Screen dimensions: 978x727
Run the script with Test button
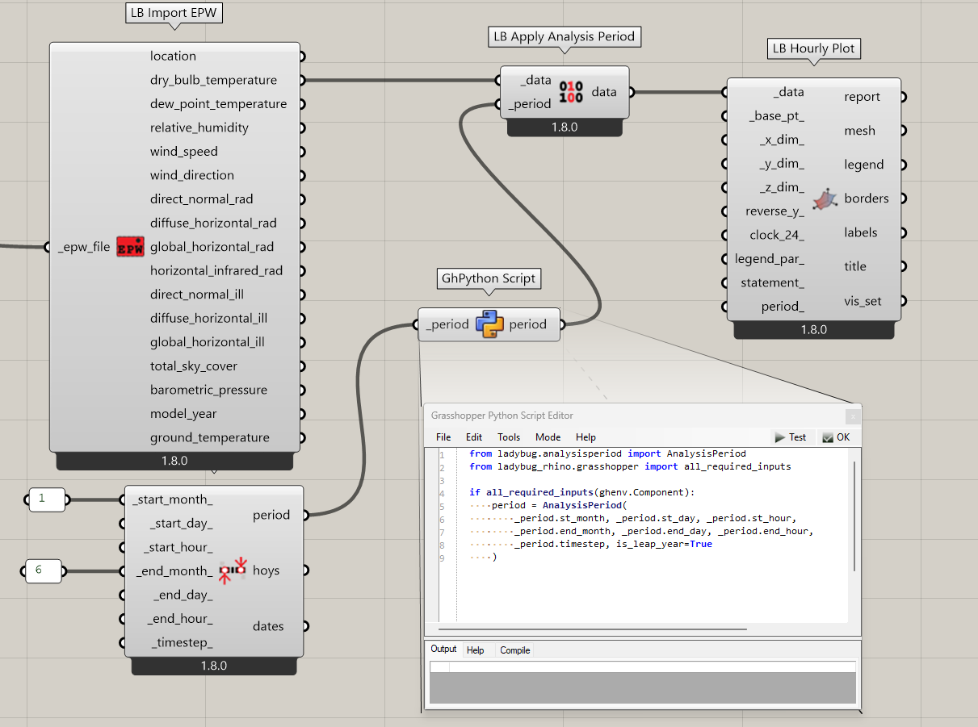point(791,437)
